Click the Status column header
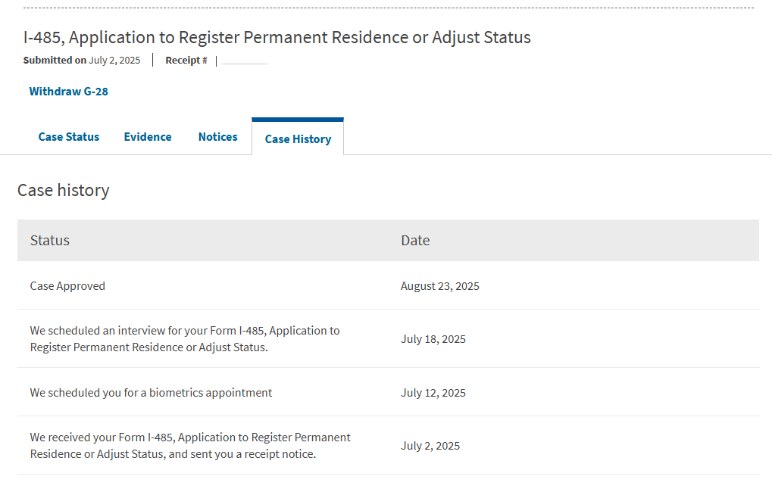This screenshot has width=772, height=492. [50, 241]
